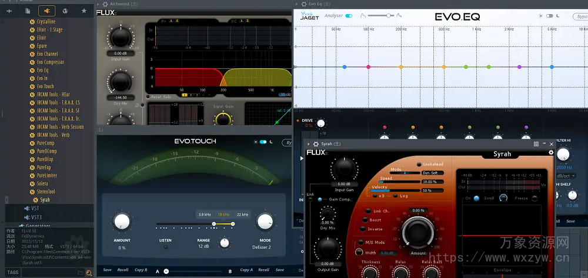Viewport: 588px width, 278px height.
Task: Select IRCAM Tools - Verb Session plugin
Action: click(61, 127)
